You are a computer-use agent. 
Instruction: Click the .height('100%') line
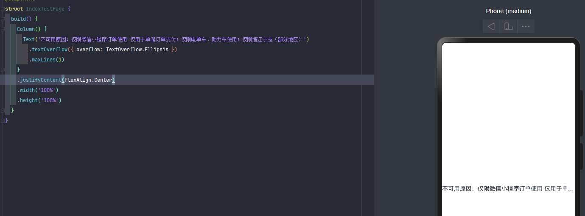tap(39, 100)
